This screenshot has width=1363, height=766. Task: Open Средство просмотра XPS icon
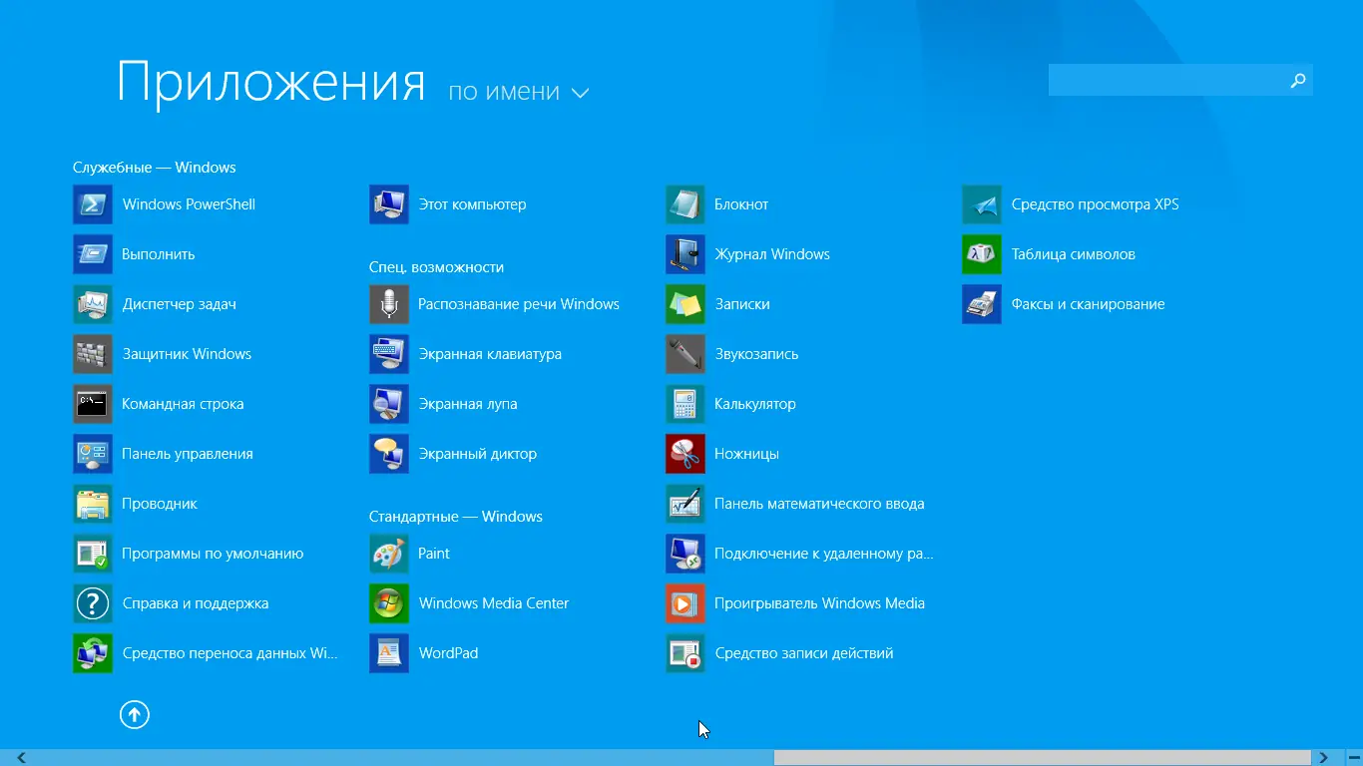[x=982, y=204]
